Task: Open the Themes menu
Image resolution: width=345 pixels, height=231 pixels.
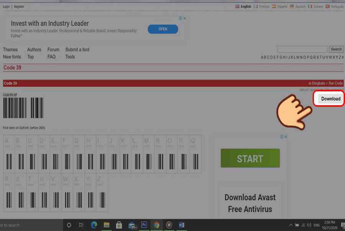Action: (10, 50)
